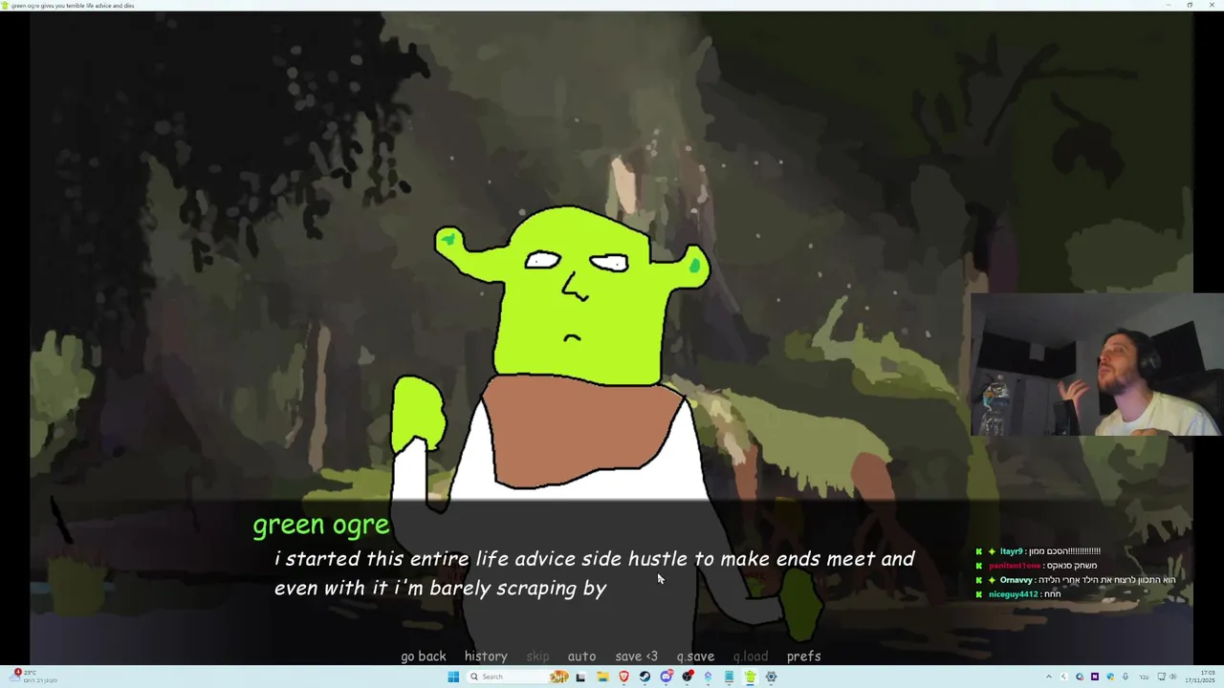Click chat username penitent1one
This screenshot has width=1224, height=688.
tap(1015, 566)
